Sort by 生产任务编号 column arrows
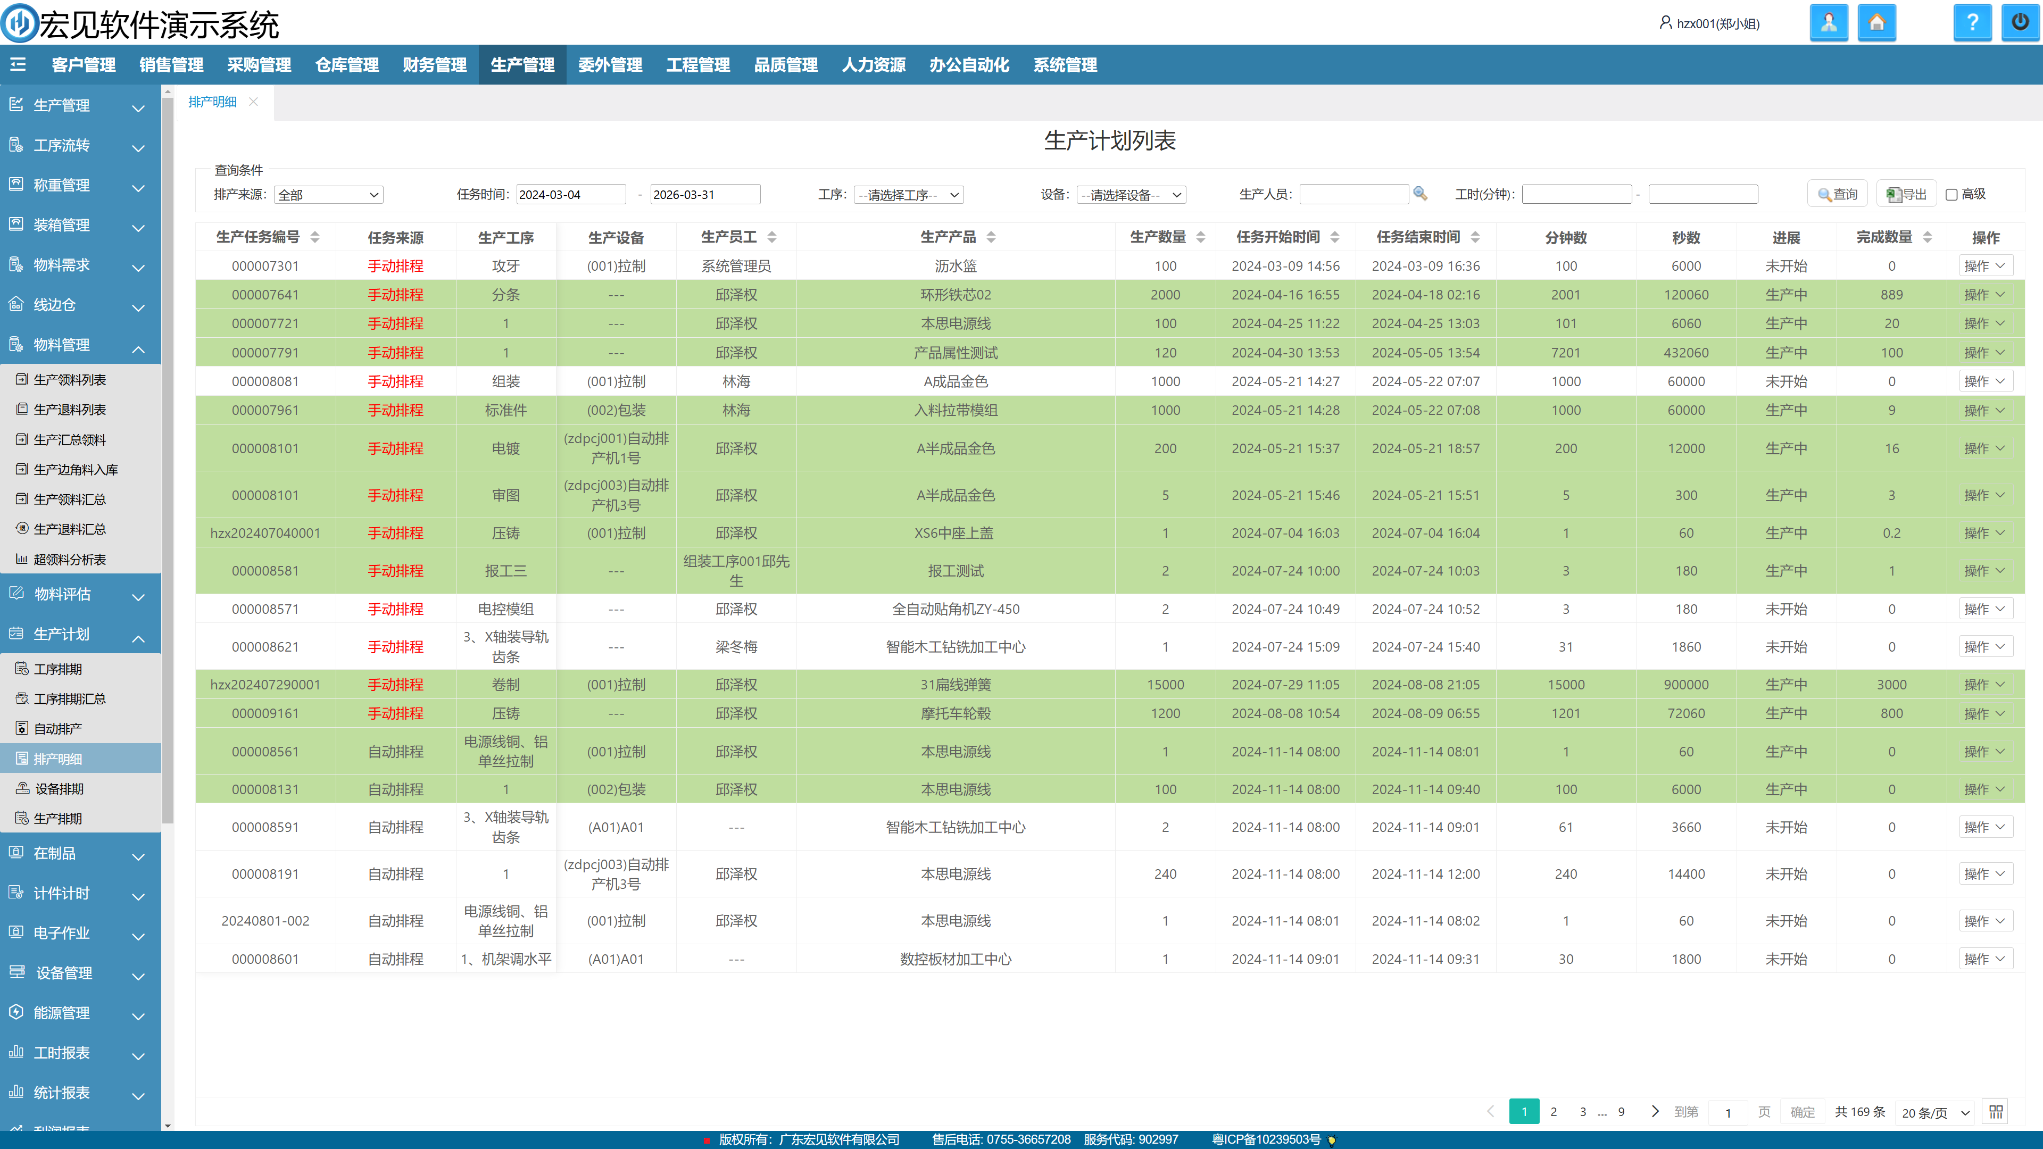 [315, 237]
